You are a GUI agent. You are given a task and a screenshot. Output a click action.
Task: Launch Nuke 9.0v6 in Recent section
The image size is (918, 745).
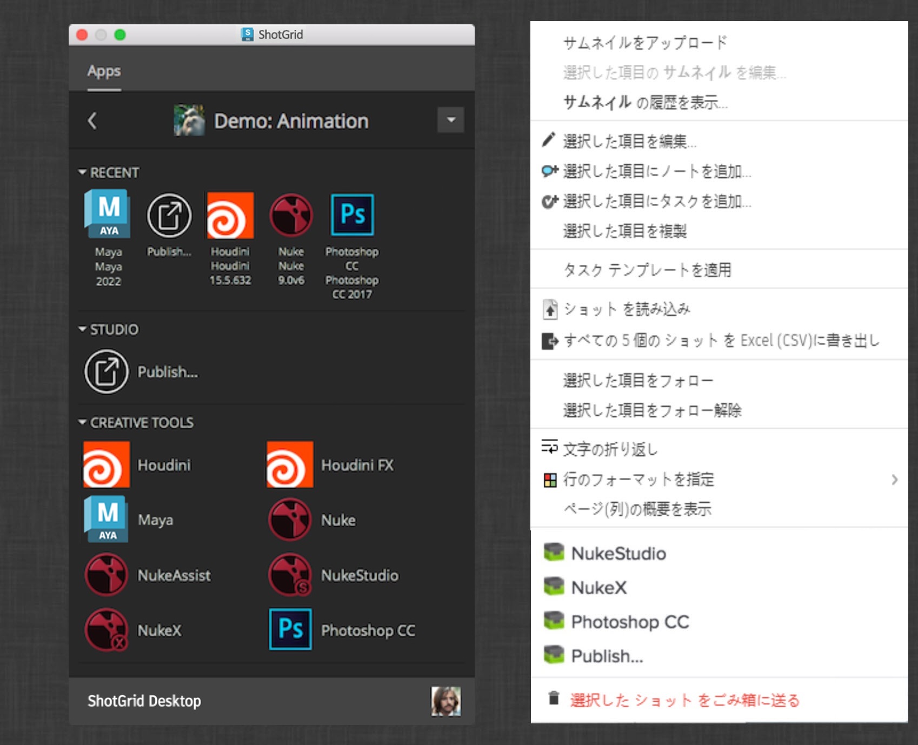click(x=291, y=215)
